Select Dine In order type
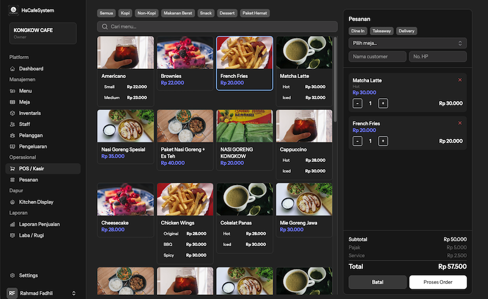 click(358, 31)
